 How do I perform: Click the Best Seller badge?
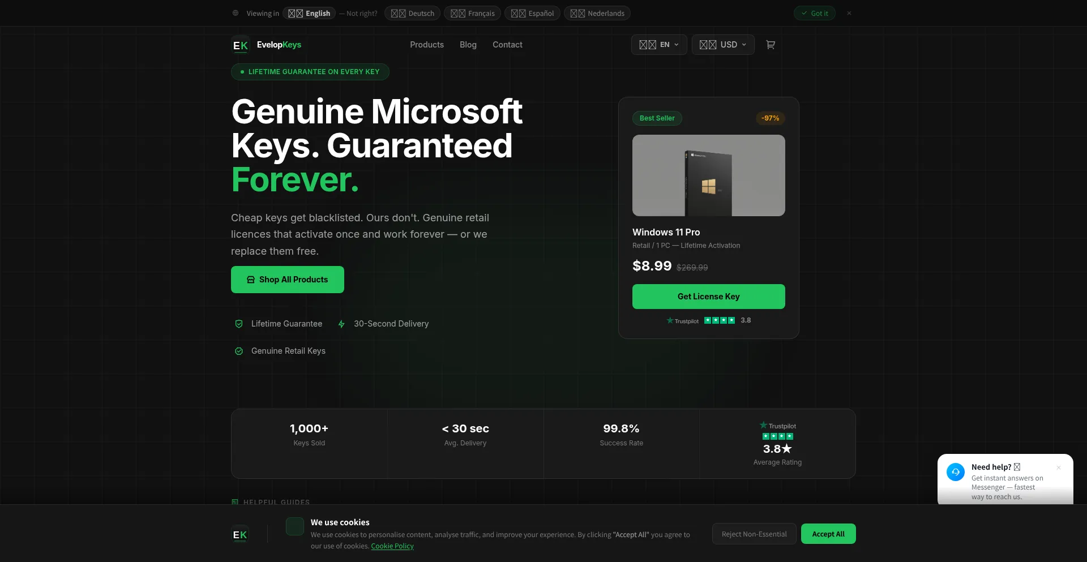tap(657, 118)
